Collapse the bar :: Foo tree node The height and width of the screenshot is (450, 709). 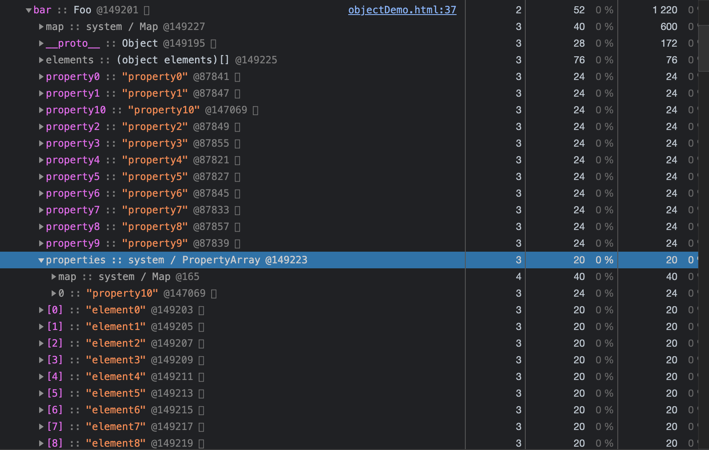pos(29,10)
